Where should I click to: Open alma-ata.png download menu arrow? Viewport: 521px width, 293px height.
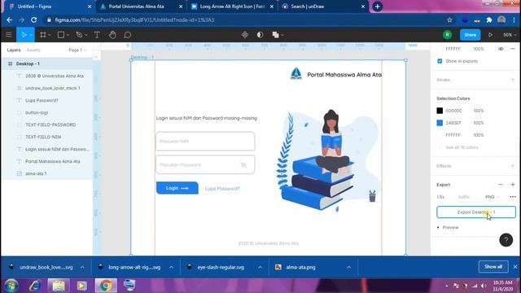[348, 267]
